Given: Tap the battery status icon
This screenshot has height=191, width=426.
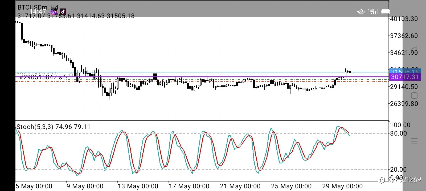Looking at the screenshot, I should tap(386, 12).
